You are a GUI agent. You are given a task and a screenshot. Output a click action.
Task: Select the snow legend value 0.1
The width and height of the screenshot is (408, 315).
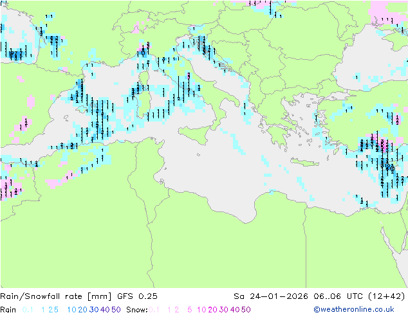154,310
